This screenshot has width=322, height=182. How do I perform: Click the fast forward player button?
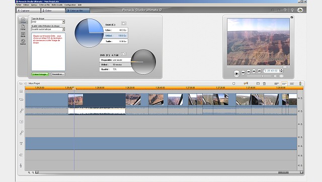(x=254, y=71)
